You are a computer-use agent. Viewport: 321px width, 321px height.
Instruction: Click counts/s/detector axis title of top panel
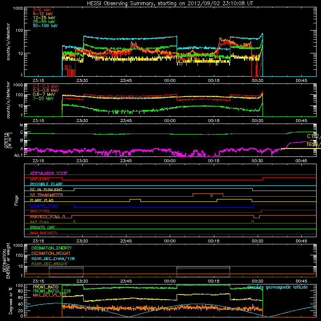coord(8,42)
